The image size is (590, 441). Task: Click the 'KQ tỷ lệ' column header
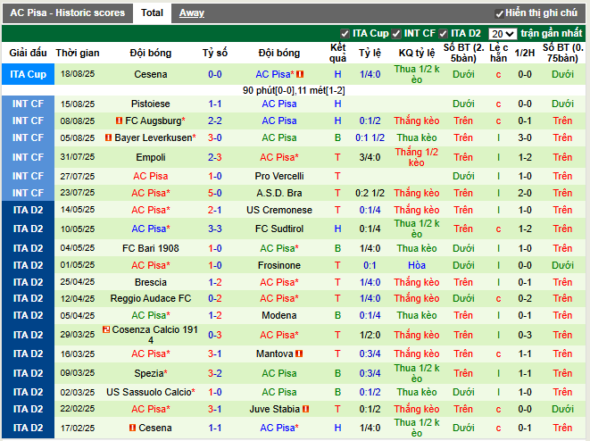tap(417, 53)
